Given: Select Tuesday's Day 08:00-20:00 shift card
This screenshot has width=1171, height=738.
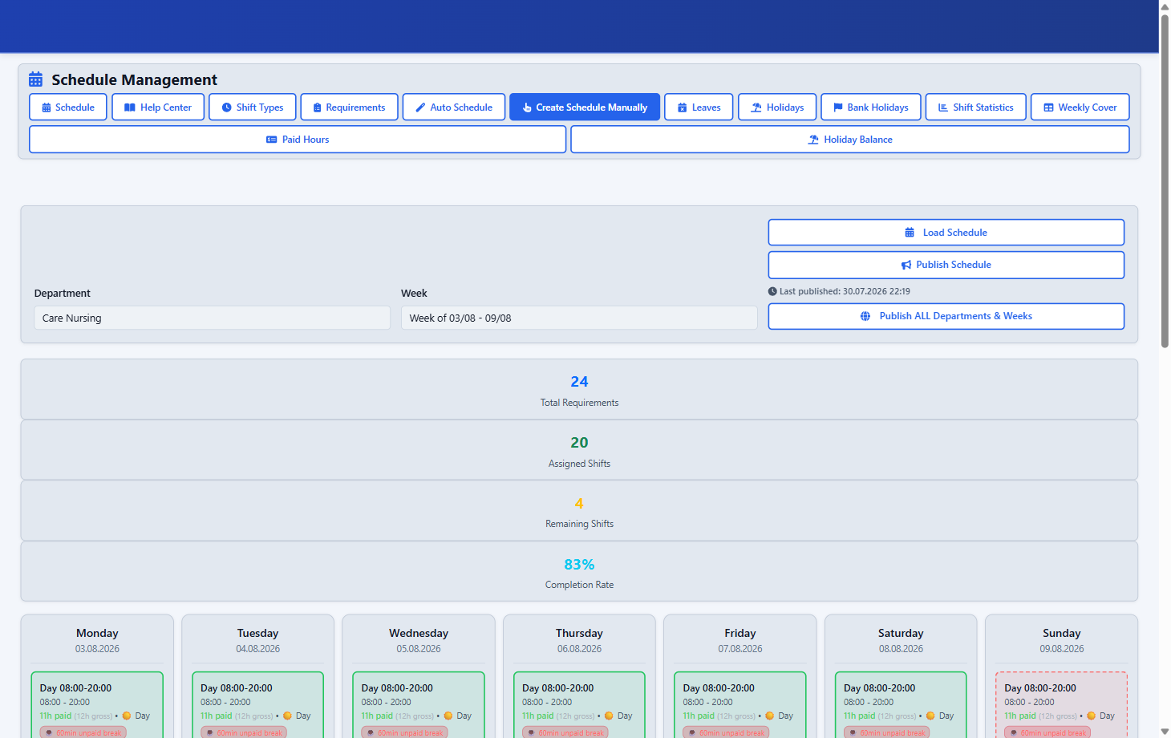Looking at the screenshot, I should [x=257, y=705].
